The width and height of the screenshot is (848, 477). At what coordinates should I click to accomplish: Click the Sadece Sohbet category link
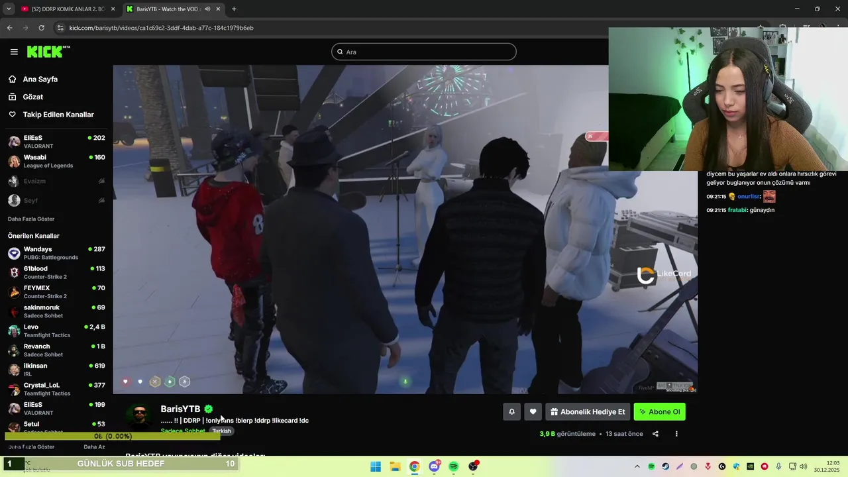(183, 431)
